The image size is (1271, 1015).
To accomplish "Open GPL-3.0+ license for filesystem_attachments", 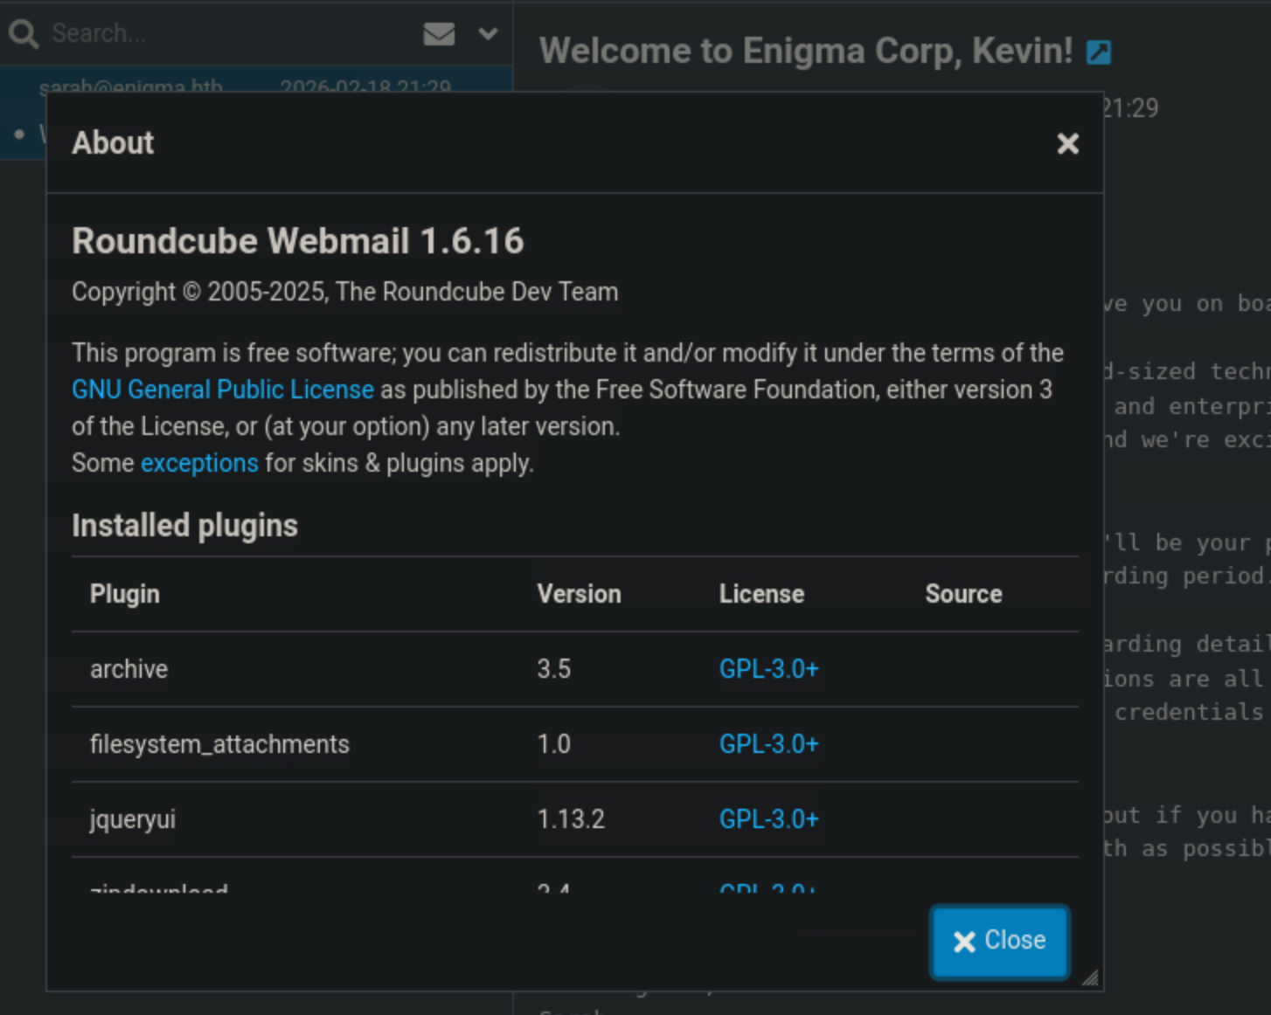I will (768, 744).
